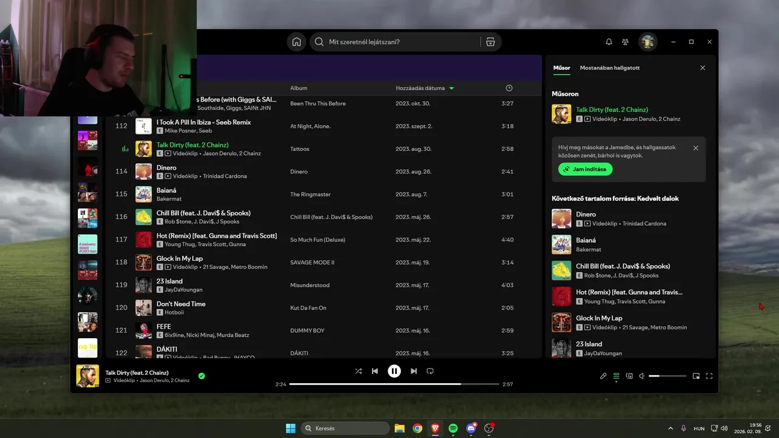
Task: Switch HUN keyboard language in tray
Action: point(699,428)
